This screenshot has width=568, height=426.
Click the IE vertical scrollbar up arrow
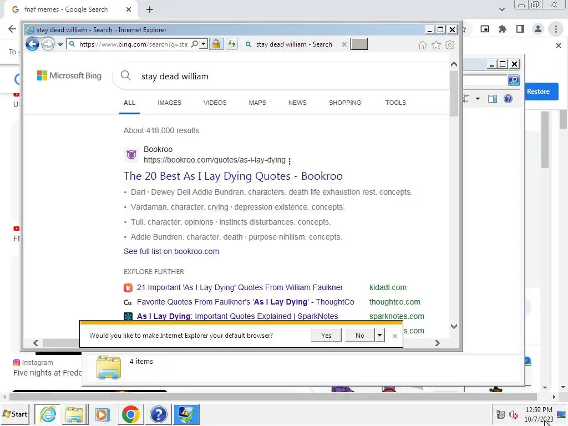click(x=454, y=64)
